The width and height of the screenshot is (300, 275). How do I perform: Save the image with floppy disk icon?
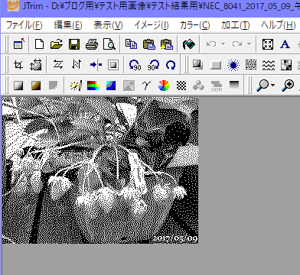click(x=74, y=44)
